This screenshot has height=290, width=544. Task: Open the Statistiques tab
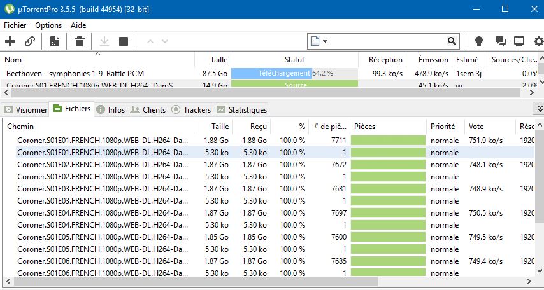[x=241, y=109]
